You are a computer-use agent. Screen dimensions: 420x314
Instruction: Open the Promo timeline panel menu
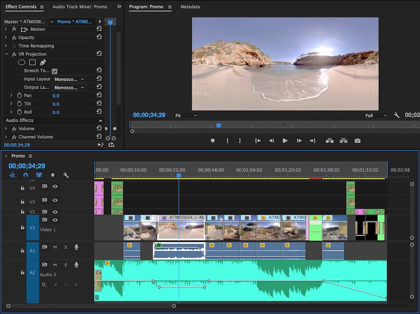click(30, 156)
